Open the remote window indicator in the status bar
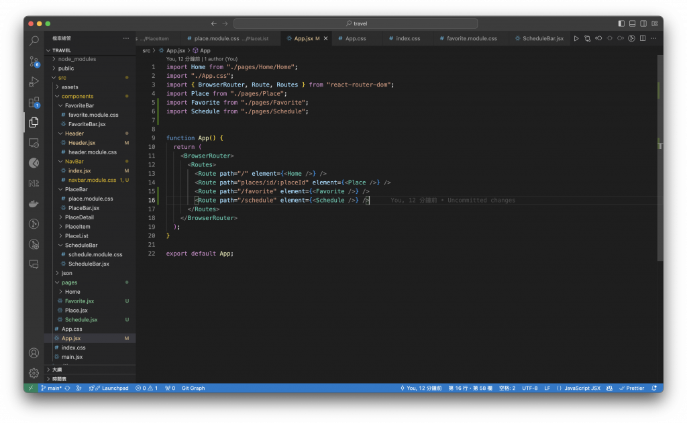The image size is (687, 424). (x=31, y=388)
